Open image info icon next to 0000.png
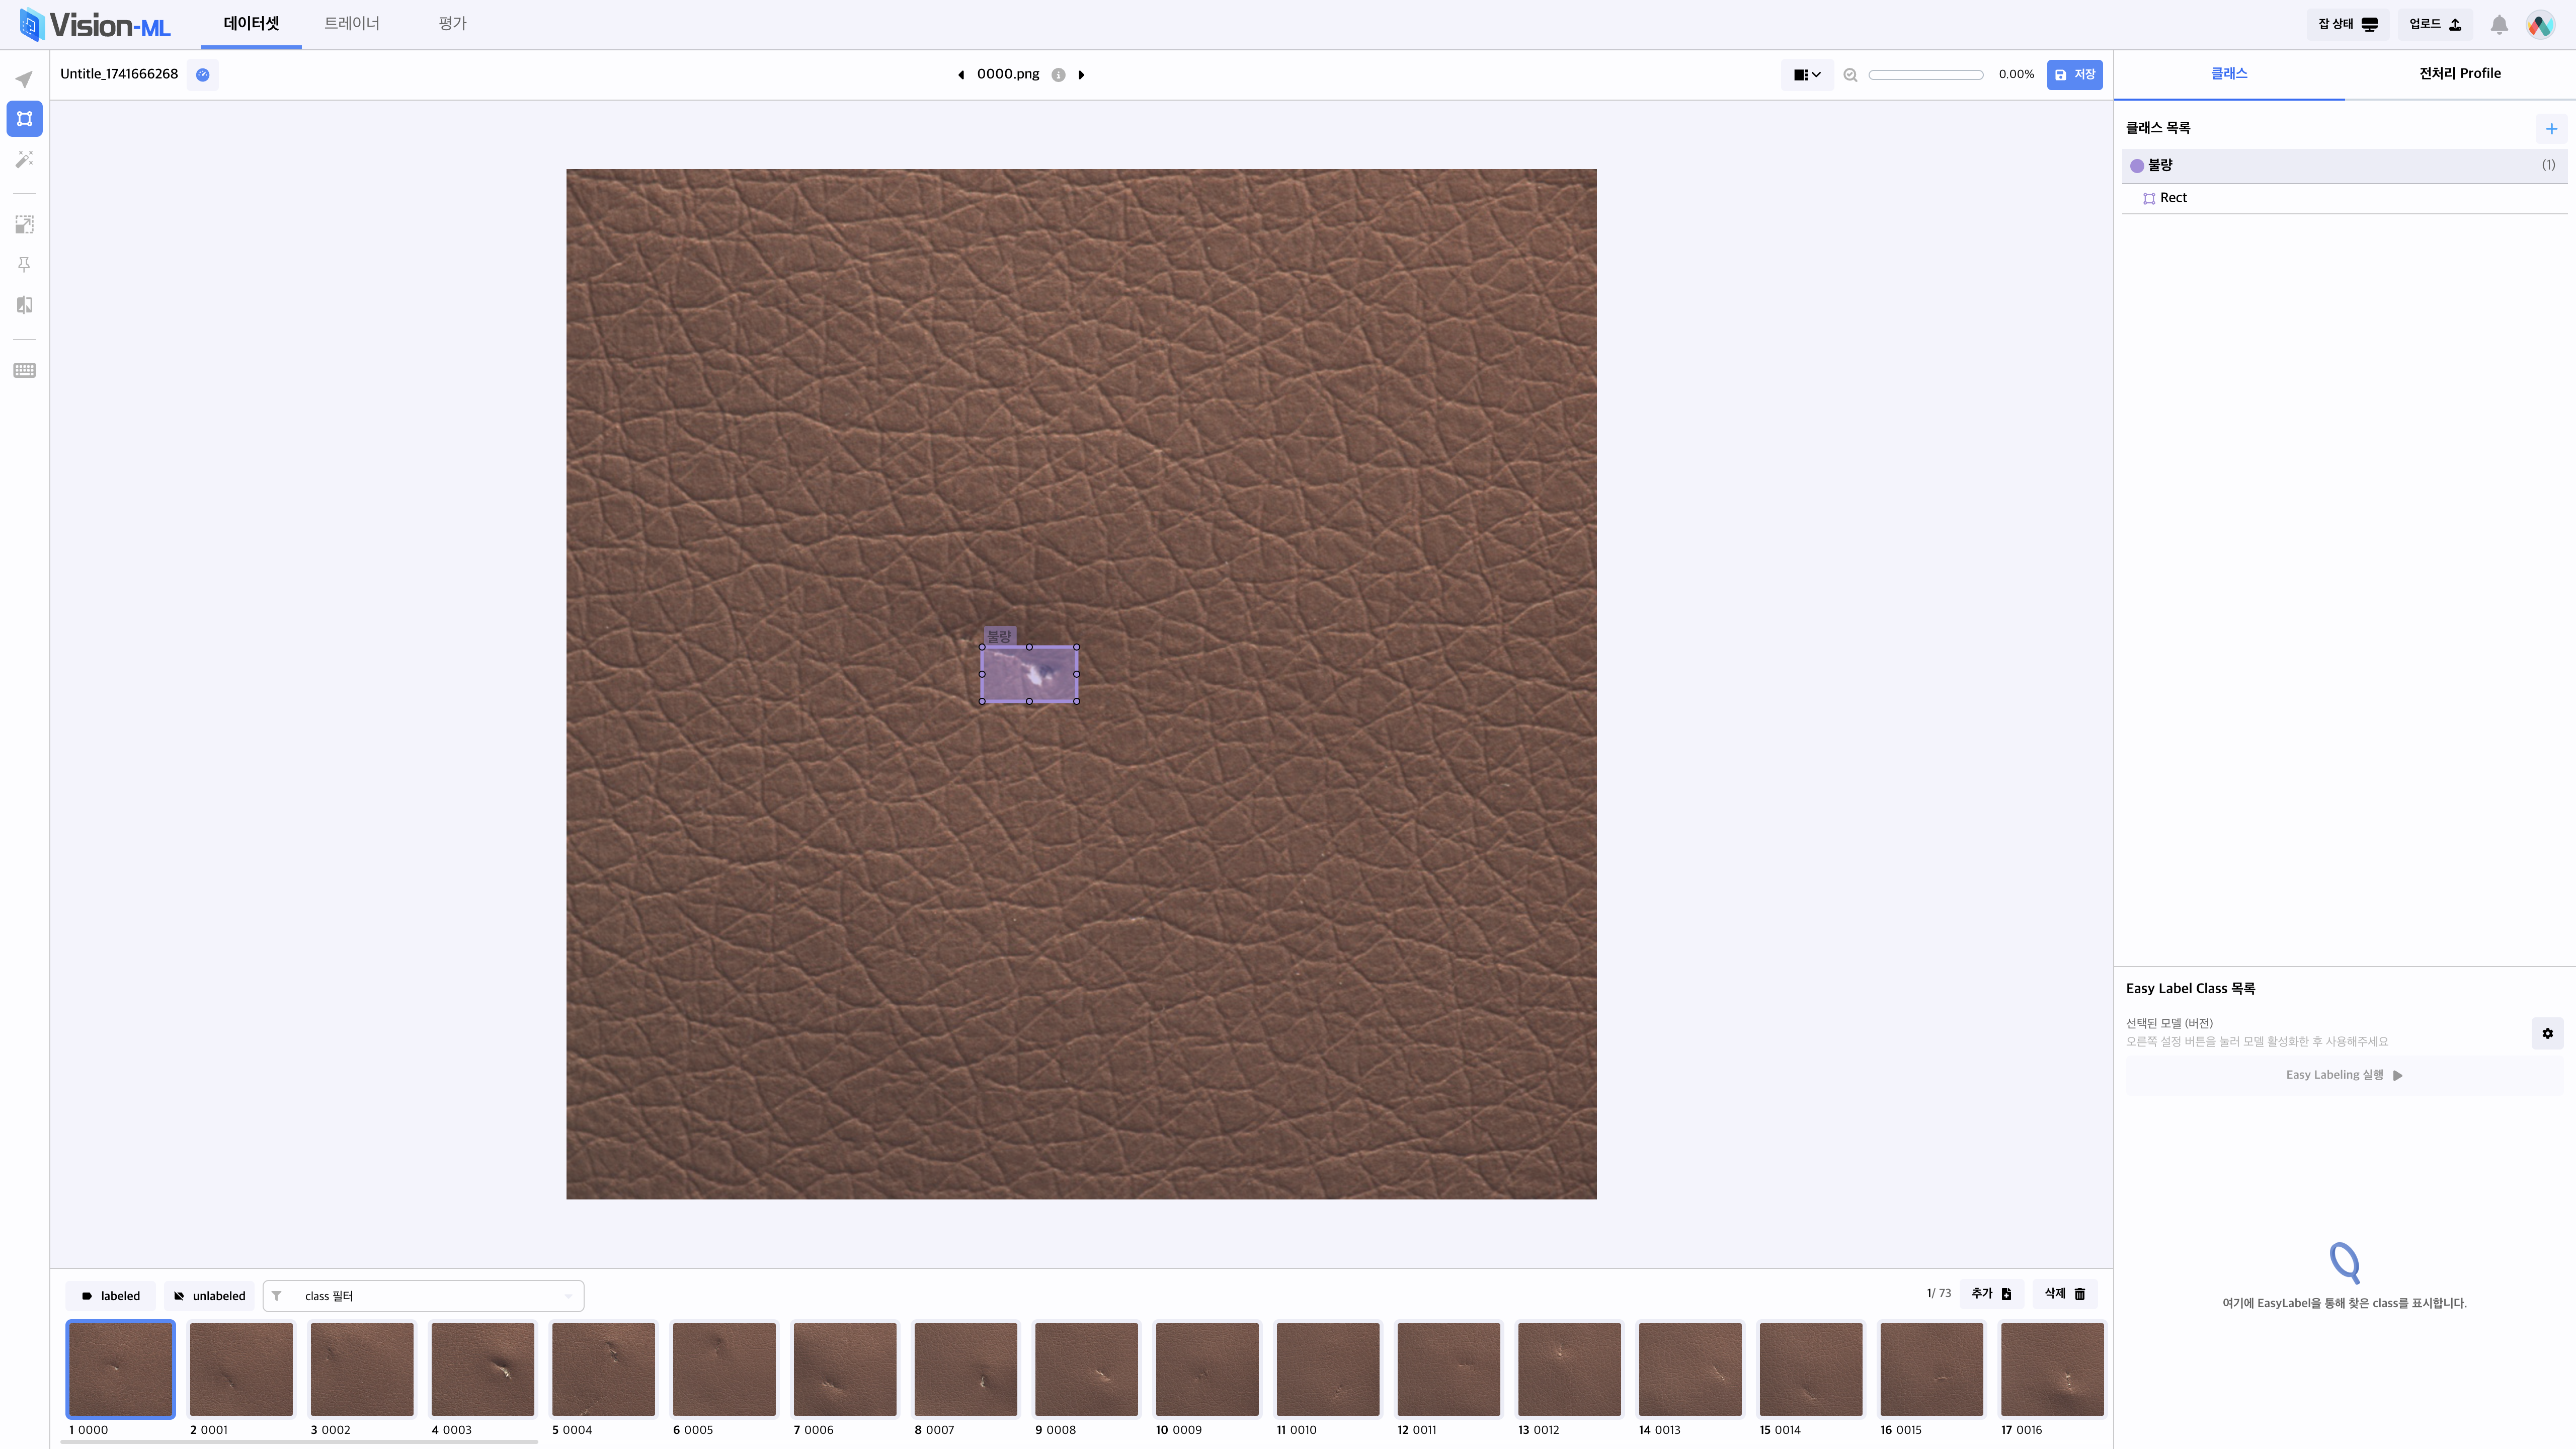The height and width of the screenshot is (1449, 2576). click(x=1058, y=75)
